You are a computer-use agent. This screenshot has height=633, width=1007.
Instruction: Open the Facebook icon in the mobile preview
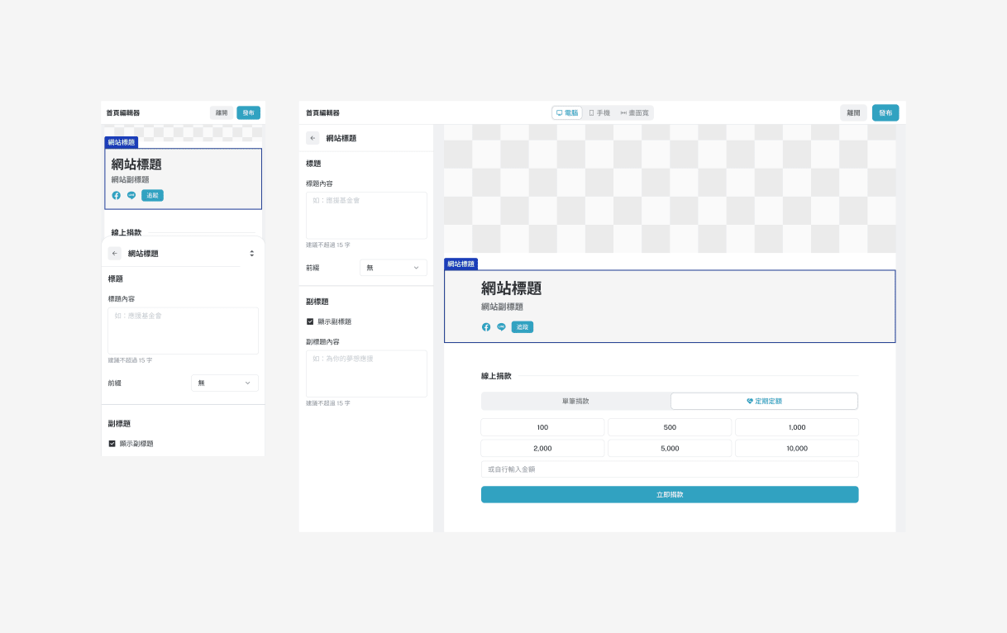(x=117, y=196)
